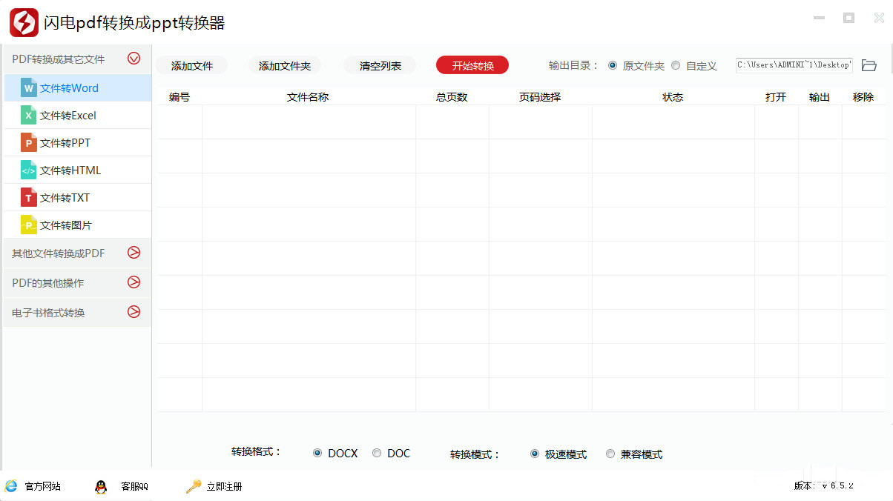Viewport: 893px width, 501px height.
Task: Select the 文件转Excel sidebar icon
Action: 28,115
